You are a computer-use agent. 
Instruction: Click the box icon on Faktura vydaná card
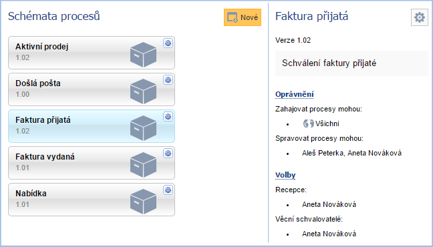[143, 165]
